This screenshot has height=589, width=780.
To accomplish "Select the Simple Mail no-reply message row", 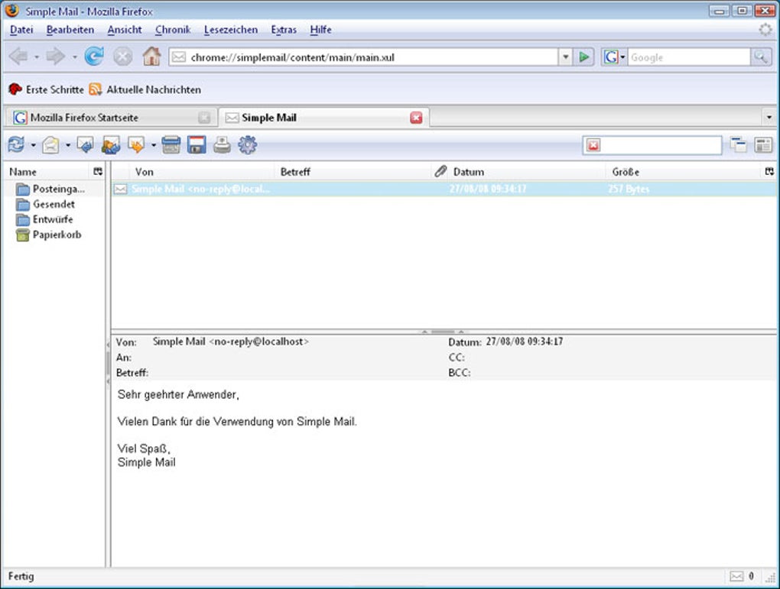I will pyautogui.click(x=444, y=189).
